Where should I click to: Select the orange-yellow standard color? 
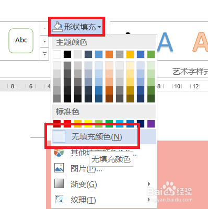pos(78,124)
